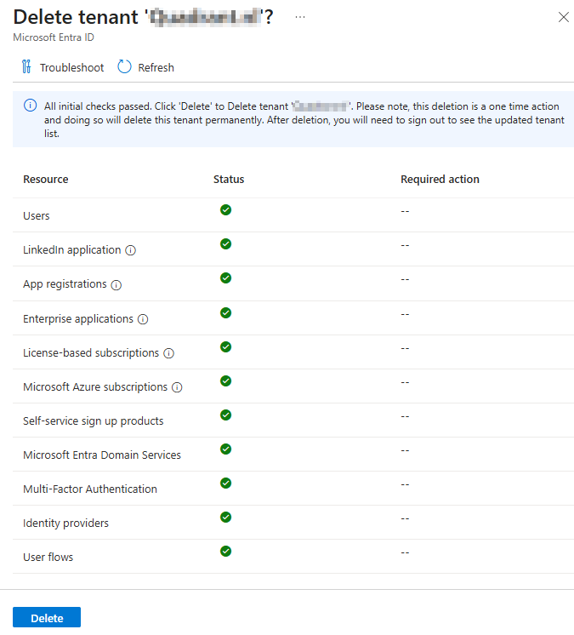The width and height of the screenshot is (574, 635).
Task: Select the User flows row
Action: coord(293,557)
